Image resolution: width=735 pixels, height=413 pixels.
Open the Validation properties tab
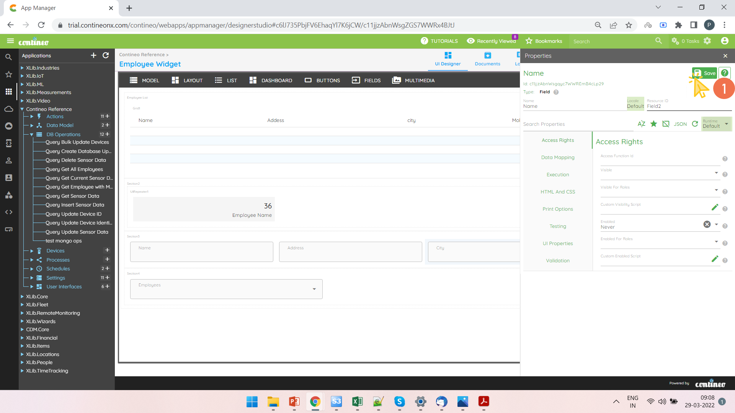557,260
